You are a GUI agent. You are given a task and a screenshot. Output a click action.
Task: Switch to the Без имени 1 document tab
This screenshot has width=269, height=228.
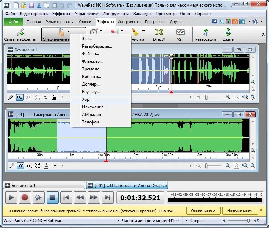pos(44,185)
